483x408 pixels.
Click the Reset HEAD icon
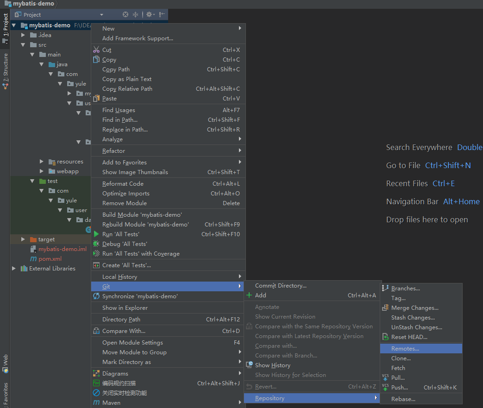(385, 337)
